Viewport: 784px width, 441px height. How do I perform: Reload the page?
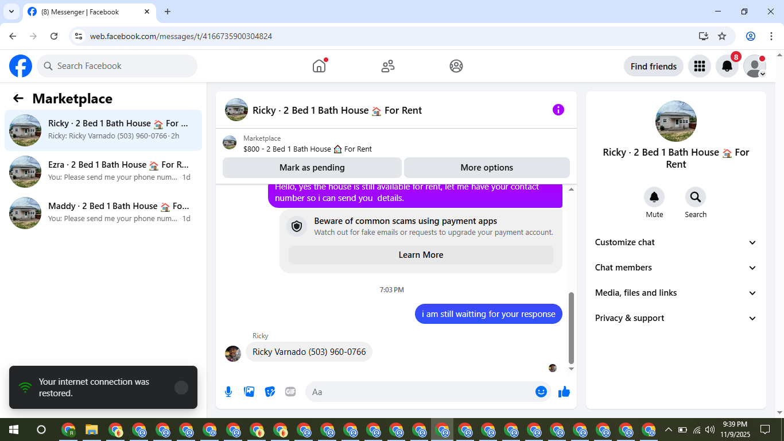point(54,36)
